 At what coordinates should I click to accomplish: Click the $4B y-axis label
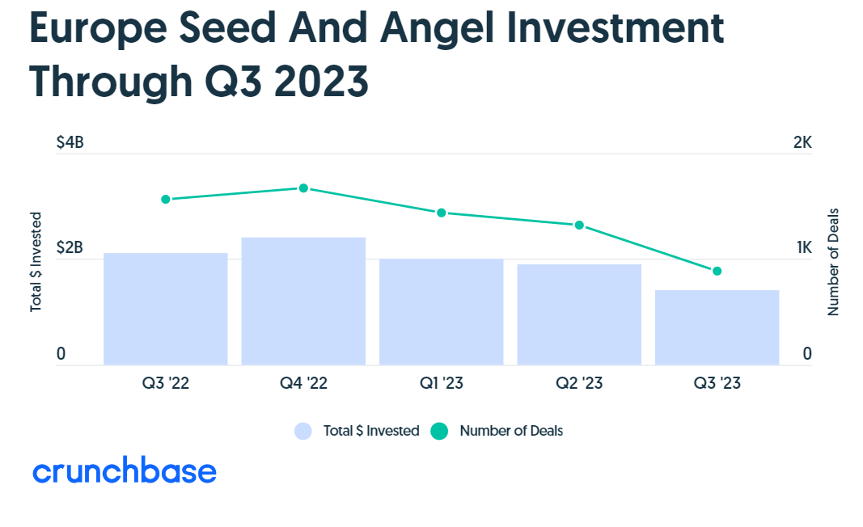tap(70, 143)
